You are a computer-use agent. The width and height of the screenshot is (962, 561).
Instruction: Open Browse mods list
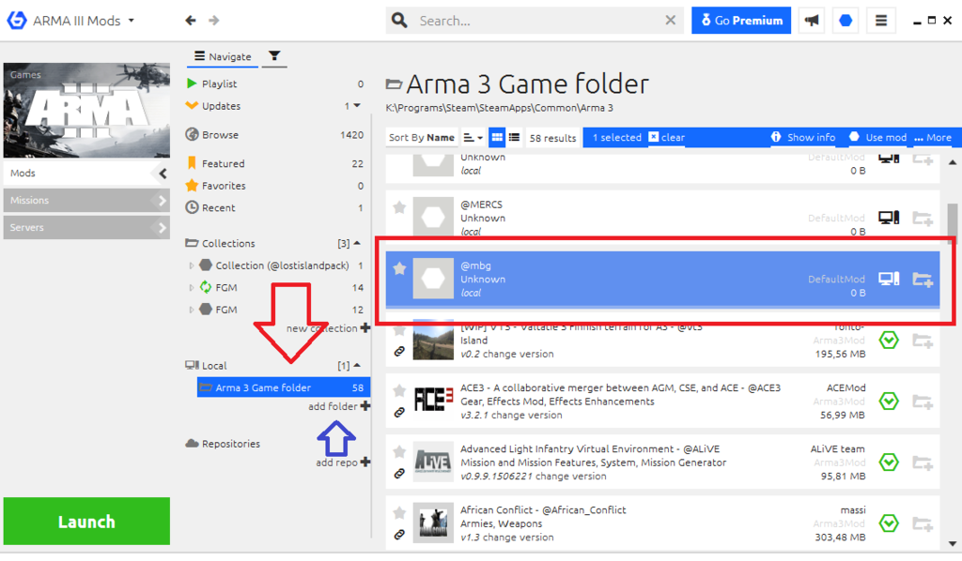pos(274,135)
